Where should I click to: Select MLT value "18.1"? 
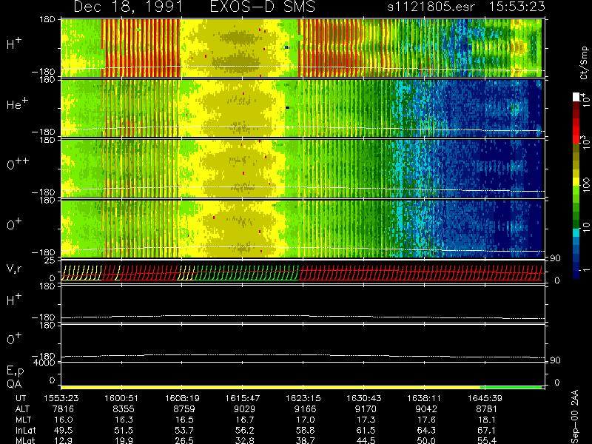[487, 420]
